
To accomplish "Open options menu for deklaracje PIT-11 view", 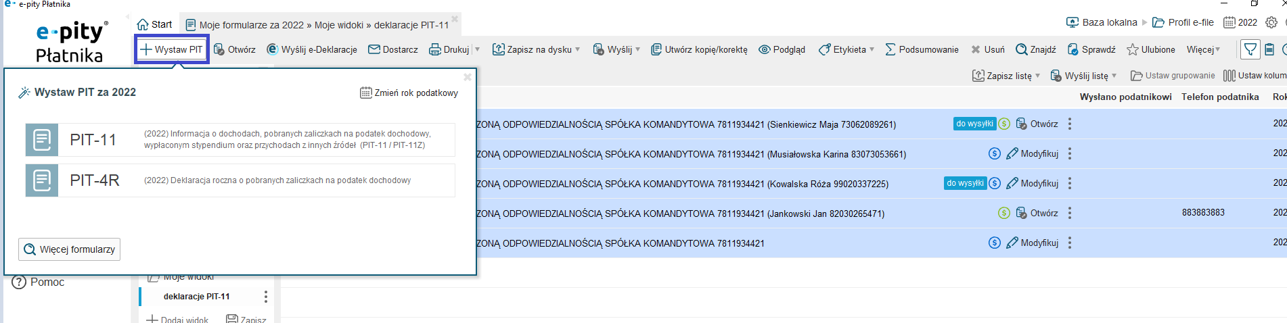I will pyautogui.click(x=266, y=297).
